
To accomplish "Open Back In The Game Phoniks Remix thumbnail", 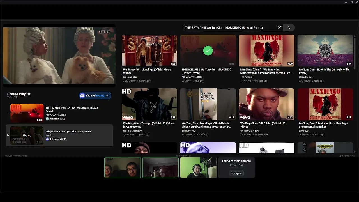I will [325, 50].
